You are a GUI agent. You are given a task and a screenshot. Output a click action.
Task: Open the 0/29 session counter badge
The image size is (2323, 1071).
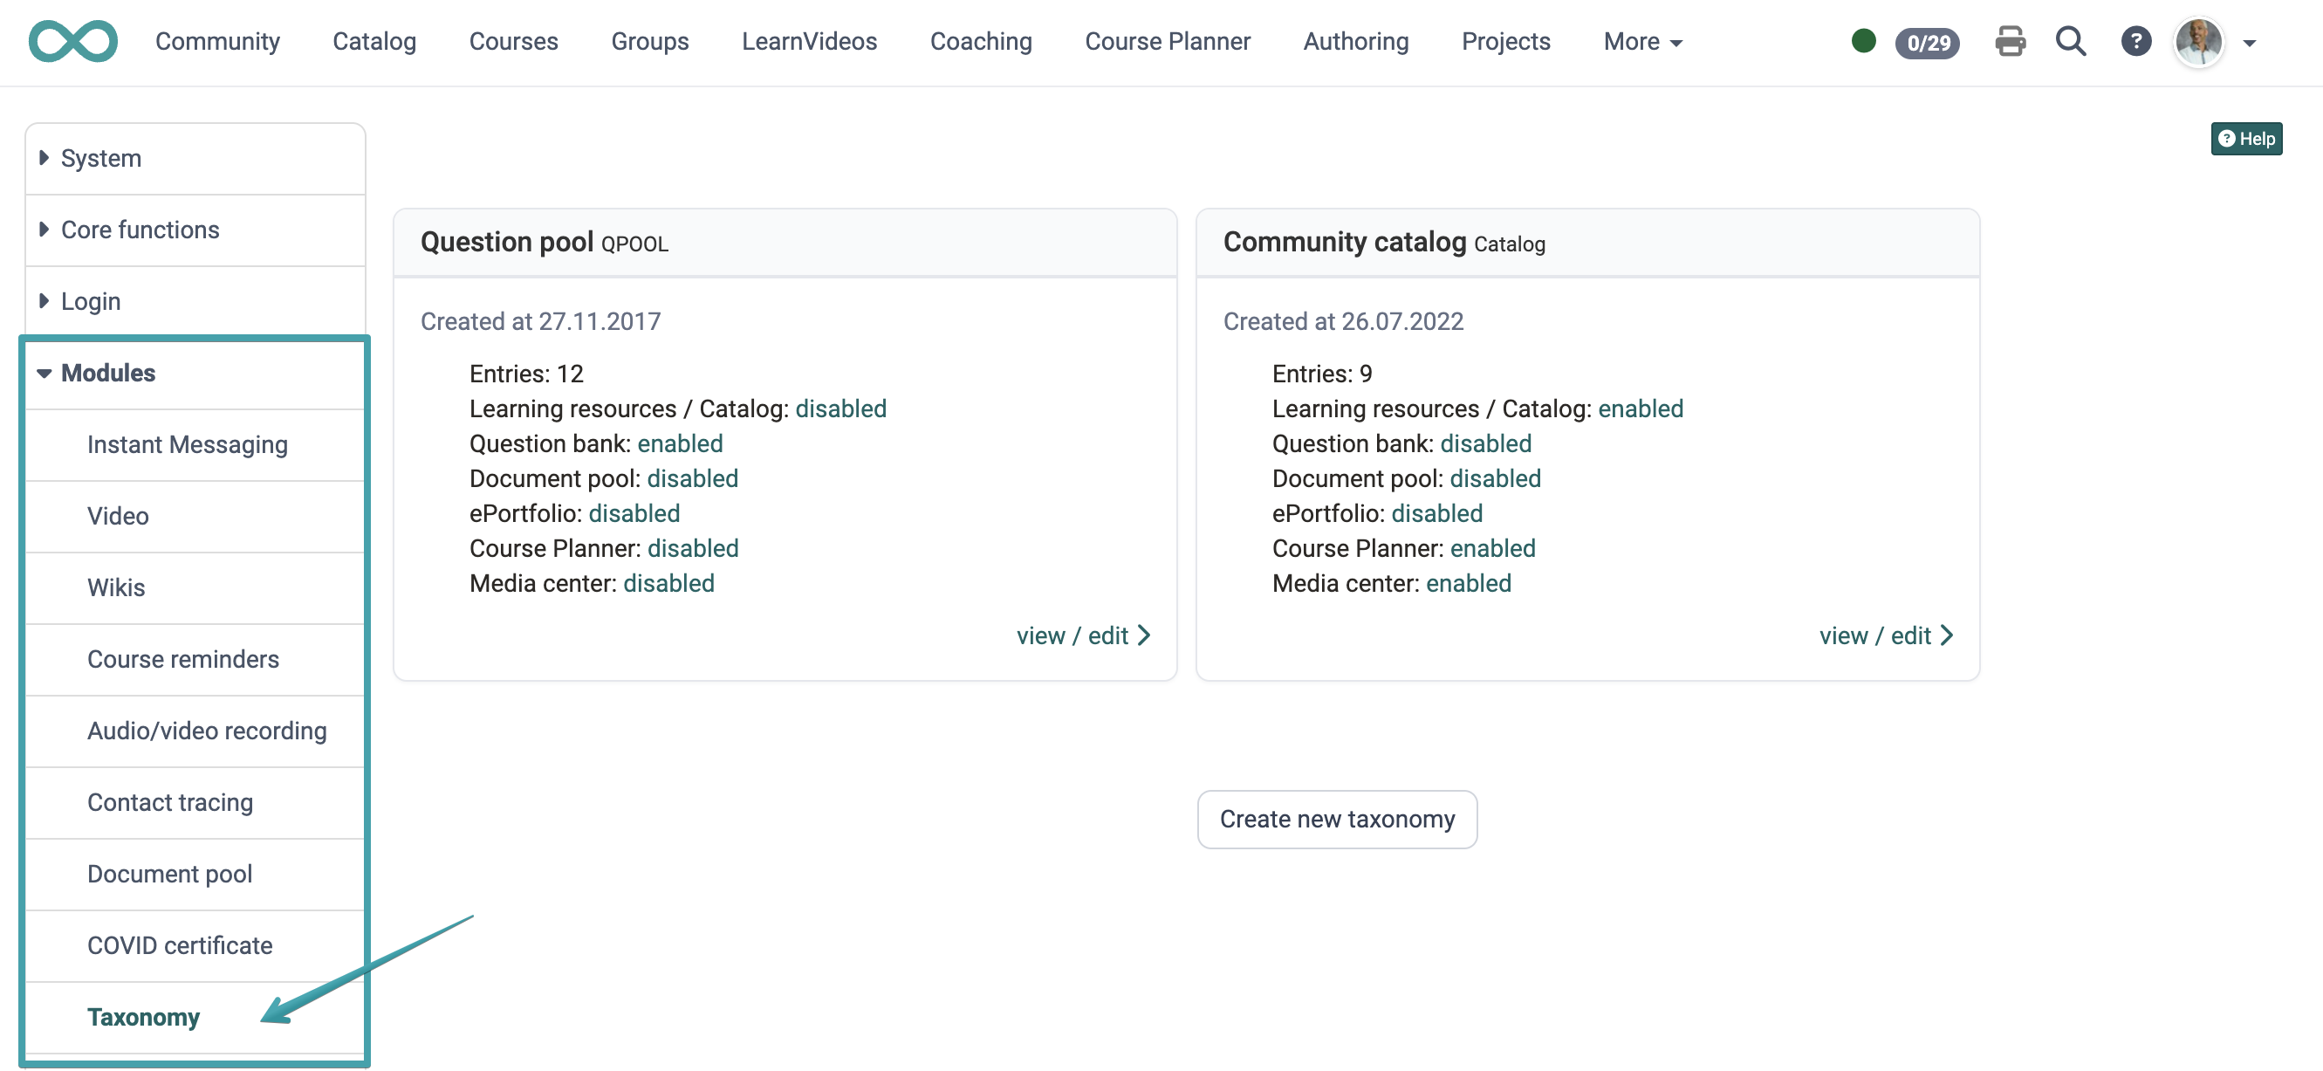click(x=1927, y=43)
